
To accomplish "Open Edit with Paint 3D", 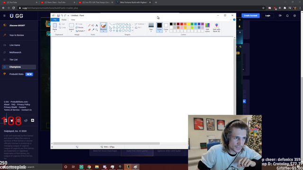I will 216,27.
